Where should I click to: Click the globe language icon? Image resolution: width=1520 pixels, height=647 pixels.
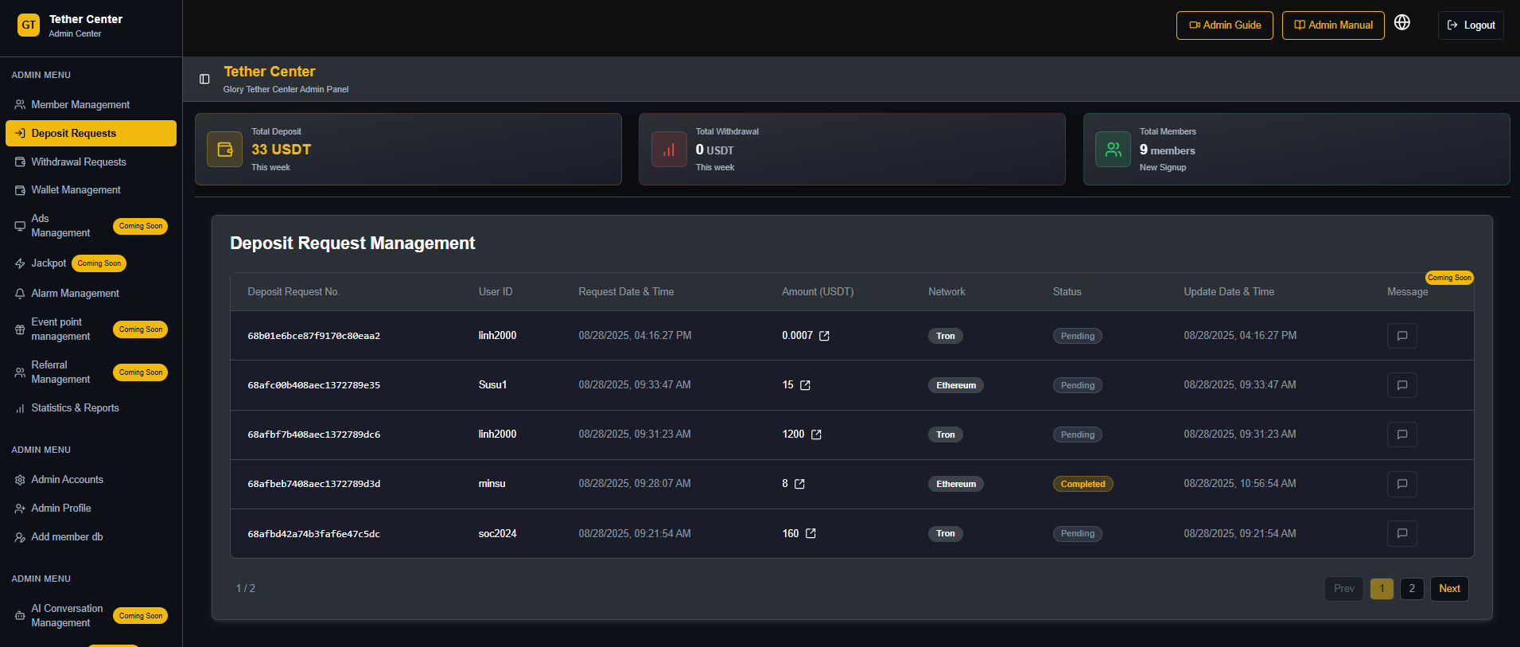(x=1402, y=23)
